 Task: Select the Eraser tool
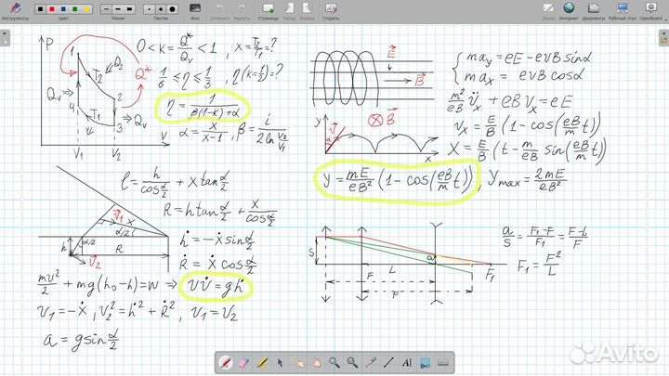[x=245, y=361]
